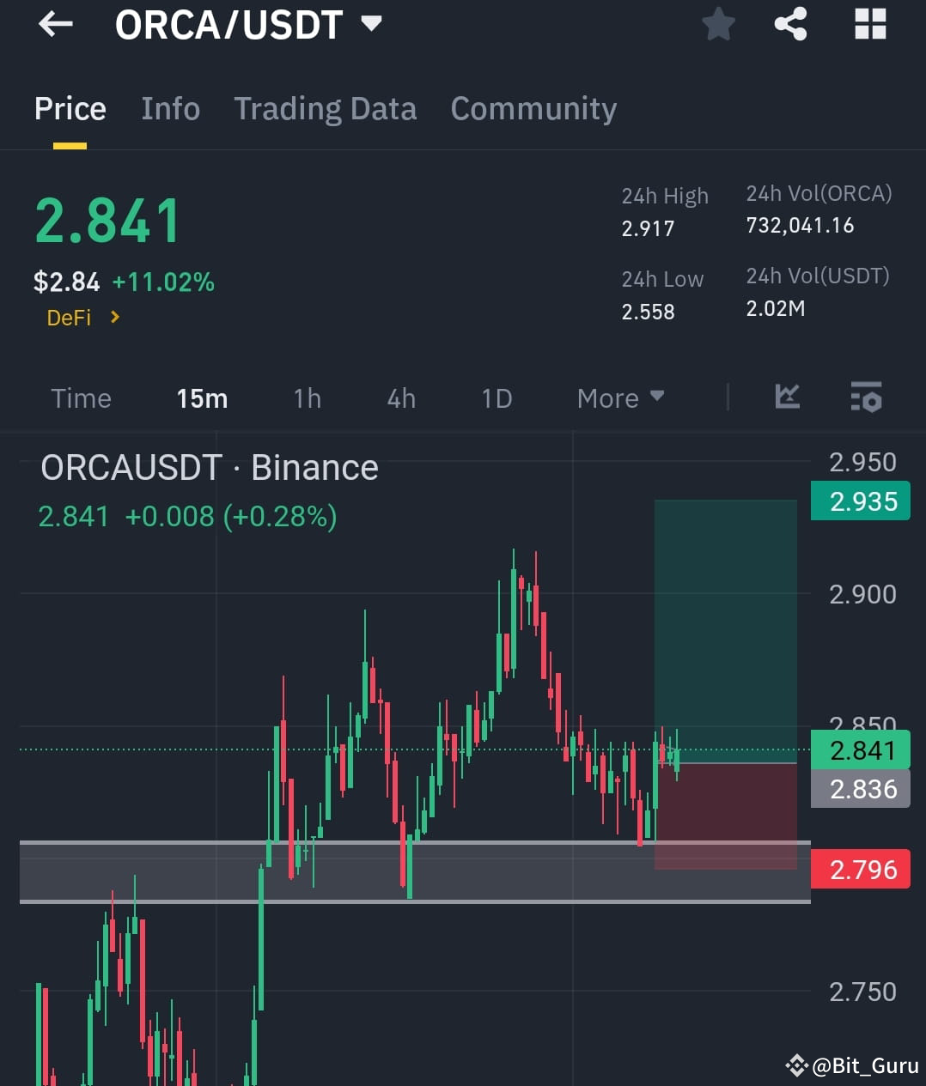This screenshot has width=926, height=1086.
Task: Open the Trading Data tab
Action: point(325,108)
